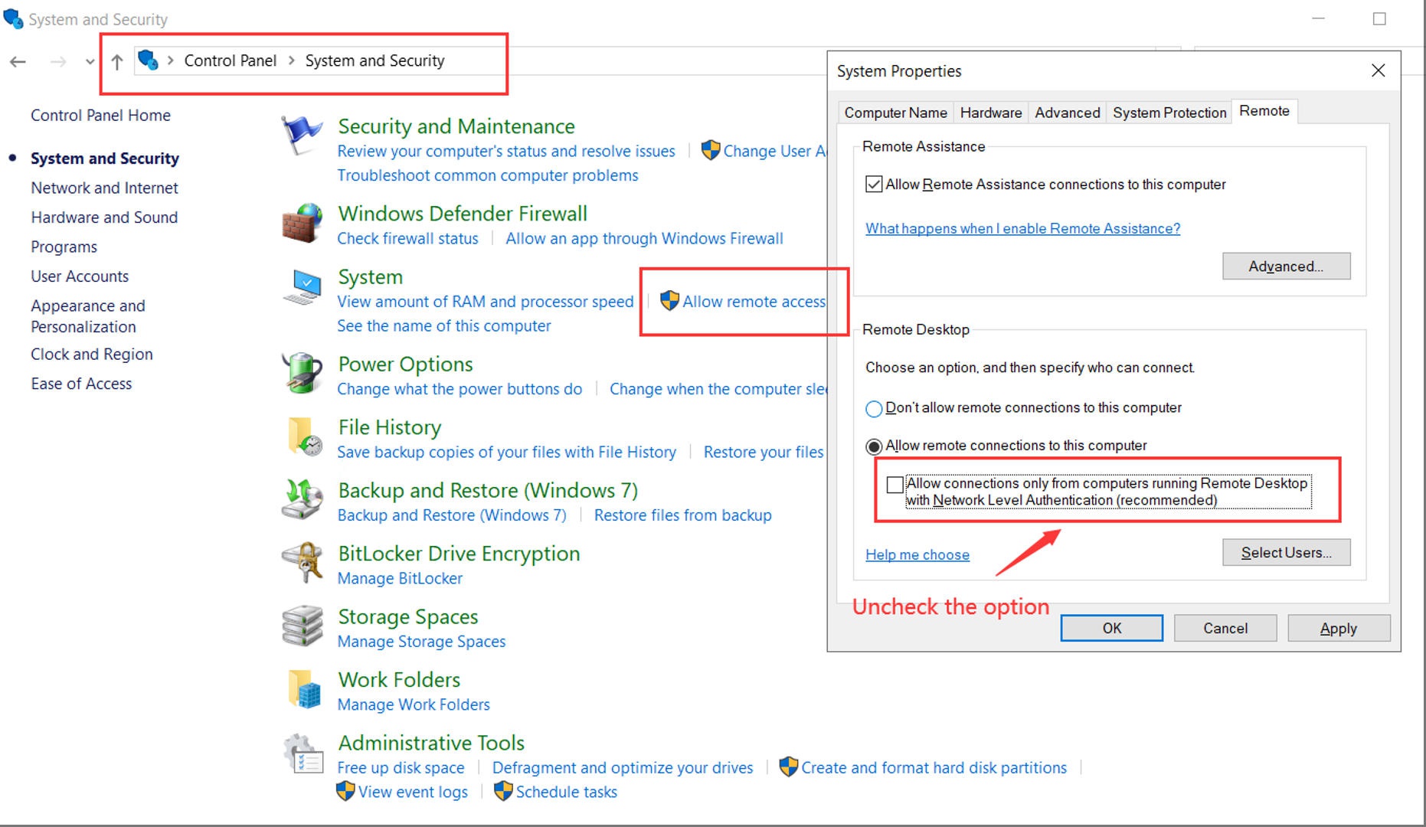Expand chevron after Control Panel in breadcrumb
1426x827 pixels.
[x=292, y=61]
